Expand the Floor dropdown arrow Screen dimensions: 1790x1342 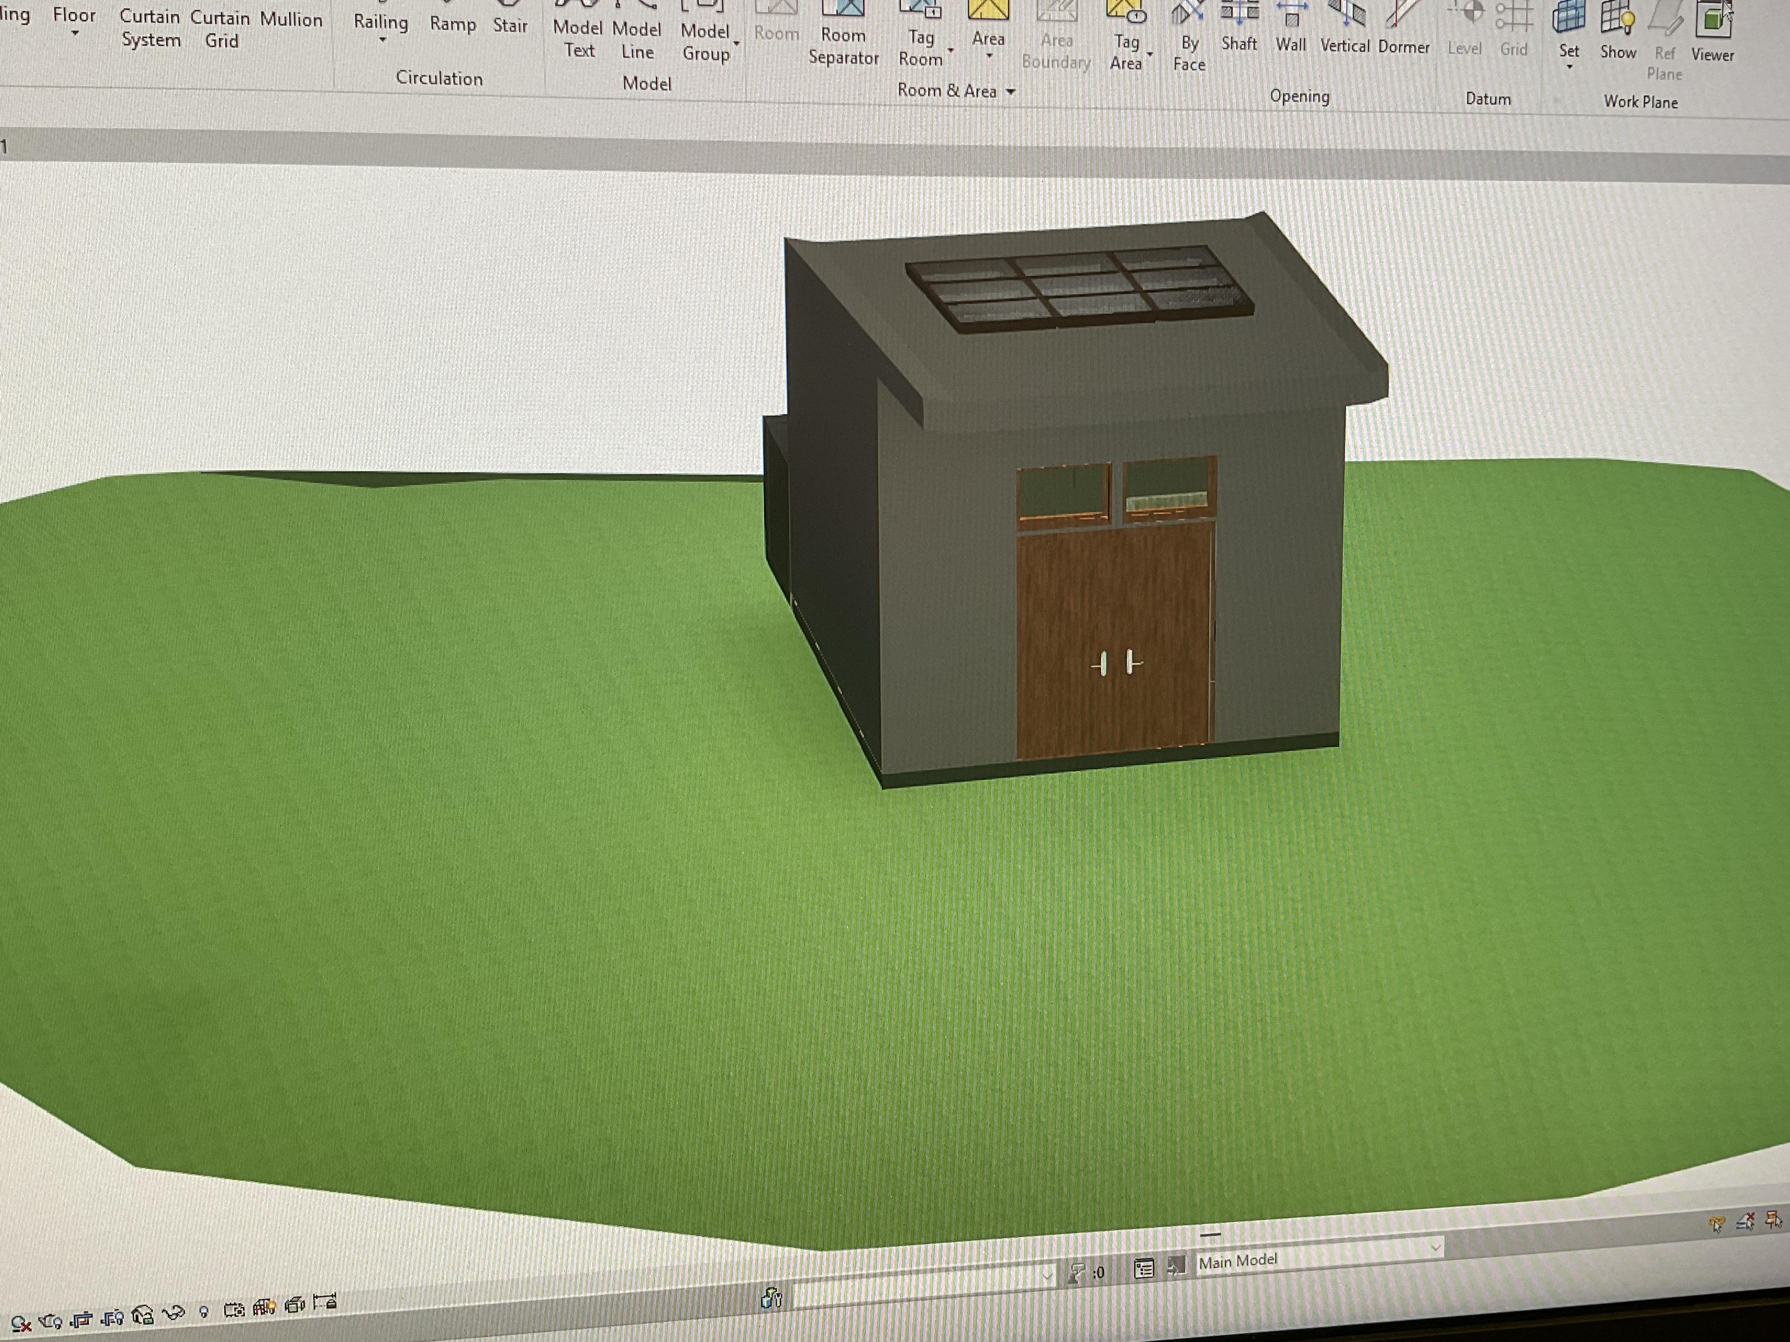pyautogui.click(x=75, y=34)
